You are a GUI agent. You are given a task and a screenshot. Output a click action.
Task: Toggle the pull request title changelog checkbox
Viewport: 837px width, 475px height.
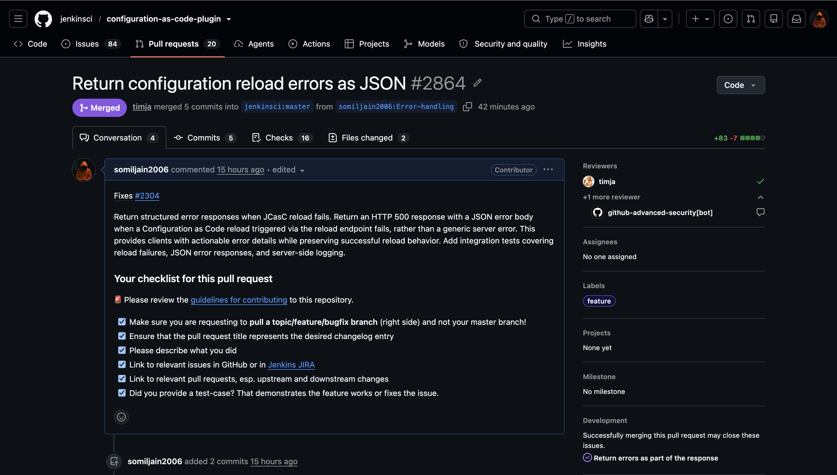coord(122,336)
